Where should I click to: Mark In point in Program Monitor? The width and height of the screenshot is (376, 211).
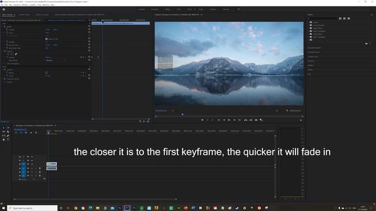207,120
